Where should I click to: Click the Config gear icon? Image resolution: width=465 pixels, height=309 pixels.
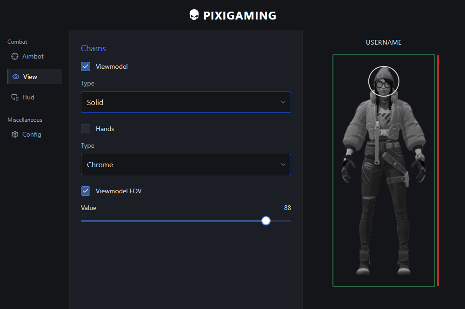(15, 134)
